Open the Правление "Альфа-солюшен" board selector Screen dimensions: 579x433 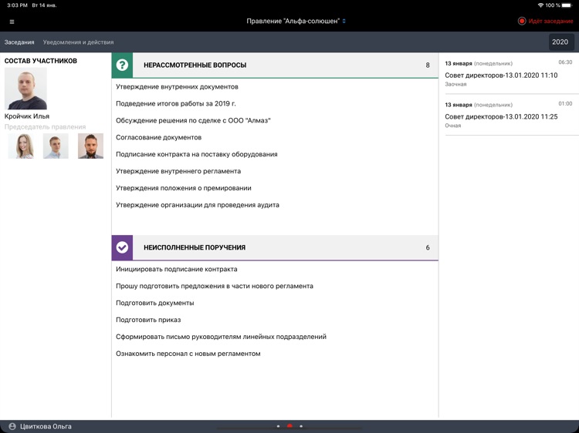(296, 21)
